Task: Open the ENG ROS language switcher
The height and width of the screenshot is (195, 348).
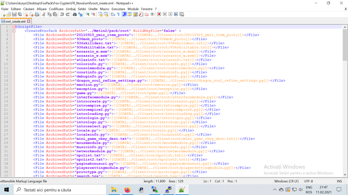Action: click(x=309, y=190)
